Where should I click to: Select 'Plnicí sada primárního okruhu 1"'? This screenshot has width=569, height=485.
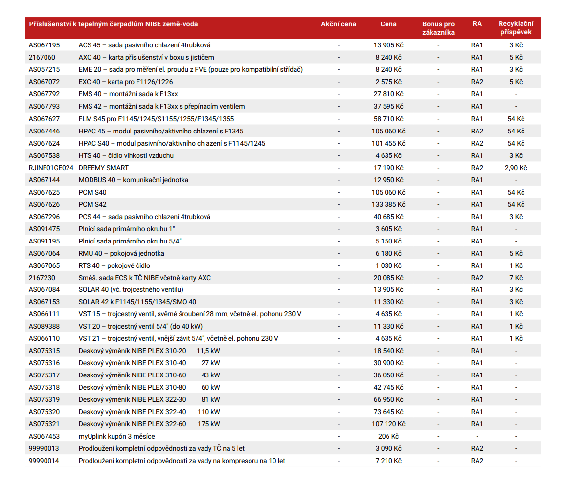(x=127, y=229)
